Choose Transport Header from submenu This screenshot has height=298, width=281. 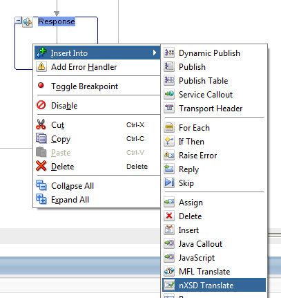click(x=214, y=109)
